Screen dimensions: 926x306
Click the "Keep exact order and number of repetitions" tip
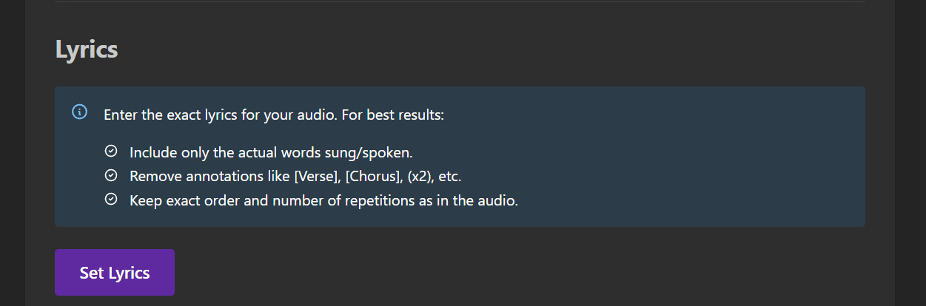click(x=323, y=200)
